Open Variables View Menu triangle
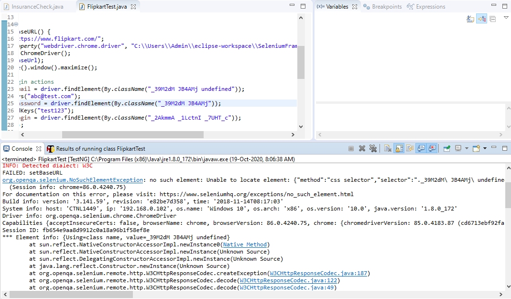This screenshot has width=511, height=299. pyautogui.click(x=506, y=18)
